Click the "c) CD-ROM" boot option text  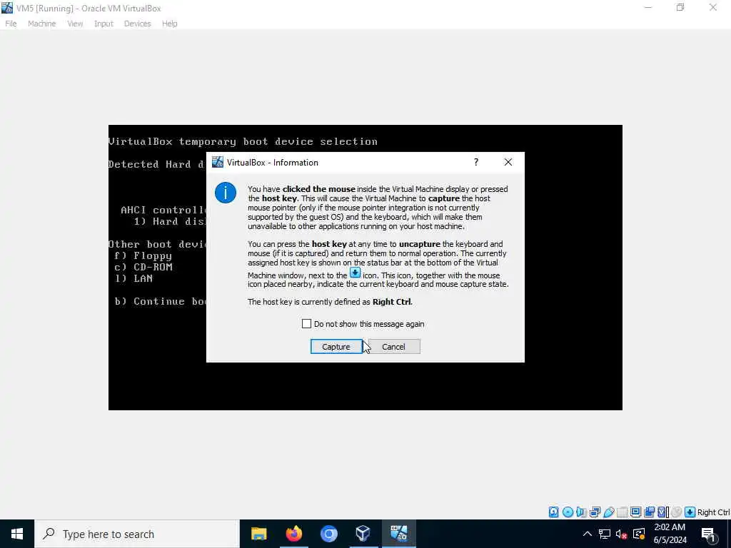point(143,267)
